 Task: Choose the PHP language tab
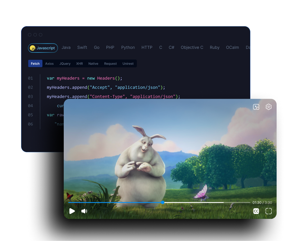[x=110, y=48]
